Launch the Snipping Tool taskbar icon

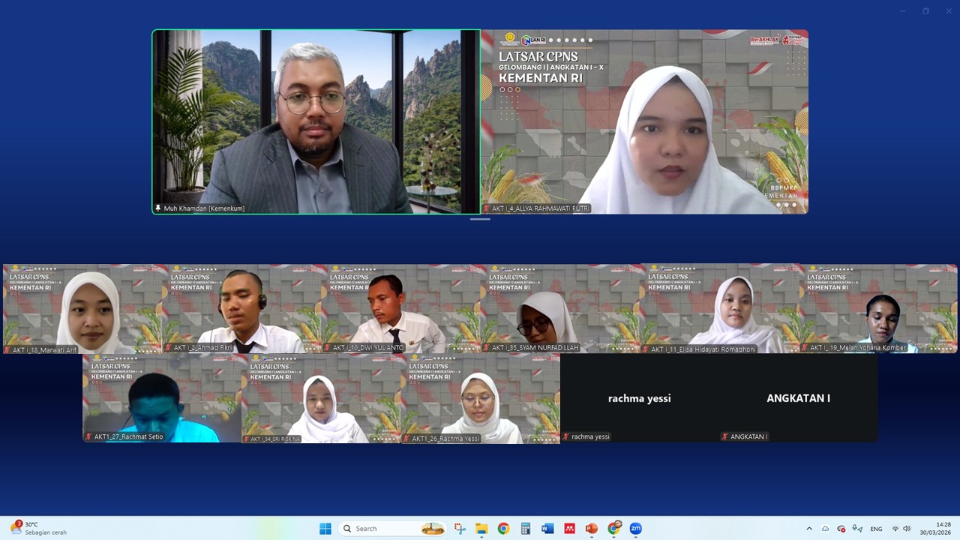point(460,529)
